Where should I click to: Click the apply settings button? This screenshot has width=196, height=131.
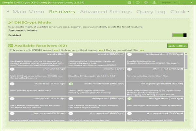click(177, 46)
